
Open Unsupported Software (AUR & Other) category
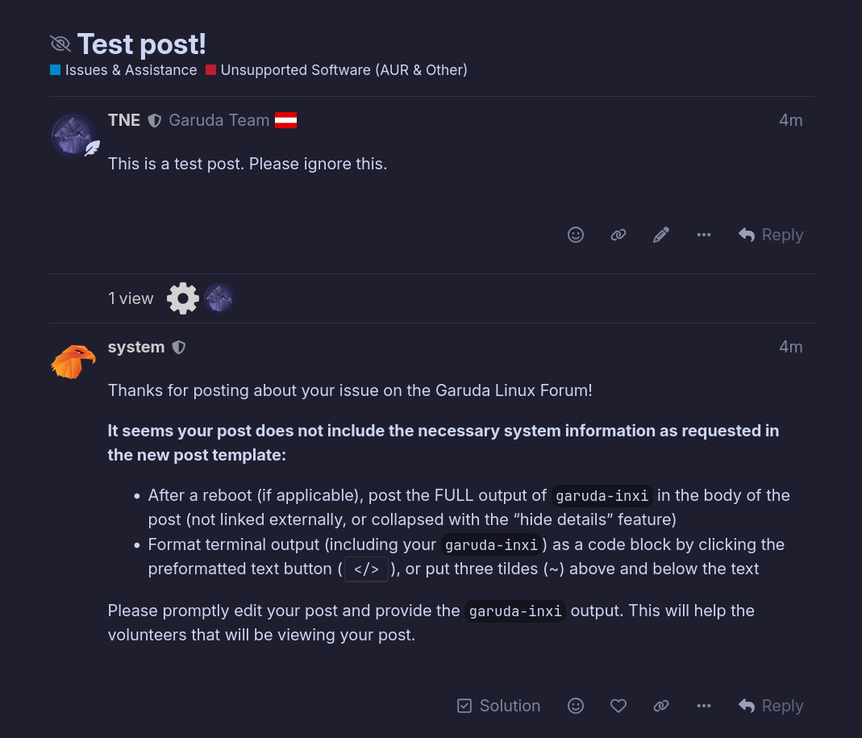click(343, 70)
